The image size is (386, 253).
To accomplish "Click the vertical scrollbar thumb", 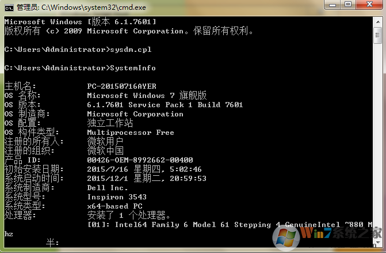I will coord(377,36).
